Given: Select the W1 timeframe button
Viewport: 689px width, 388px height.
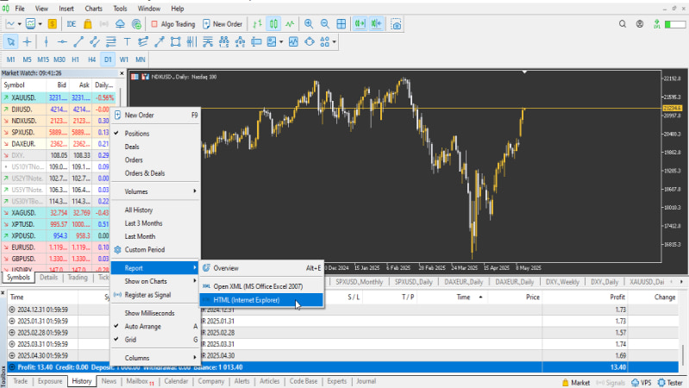Looking at the screenshot, I should coord(124,59).
